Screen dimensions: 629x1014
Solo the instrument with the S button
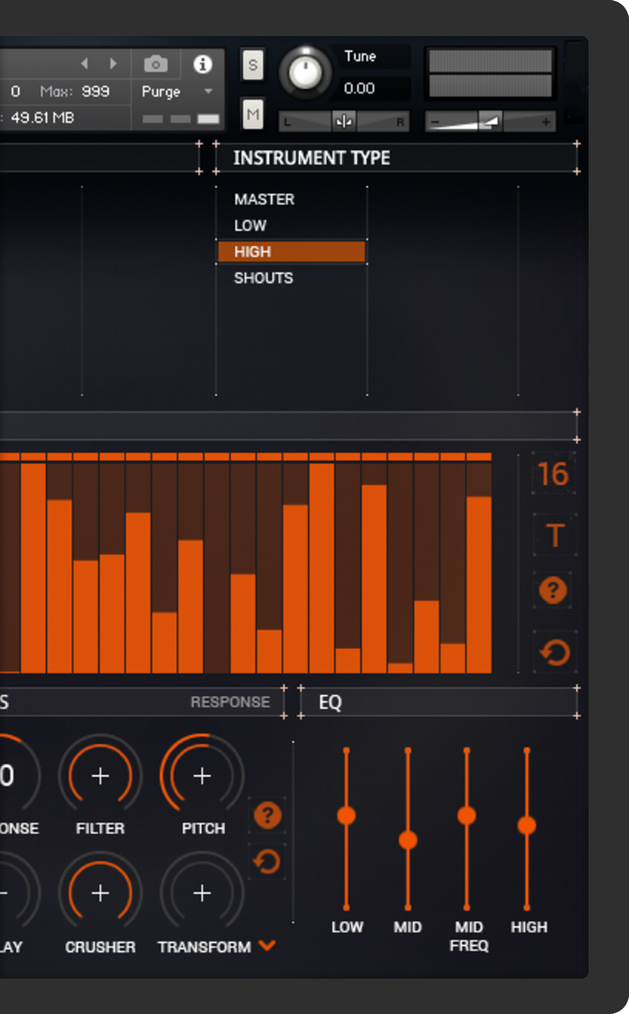point(253,65)
